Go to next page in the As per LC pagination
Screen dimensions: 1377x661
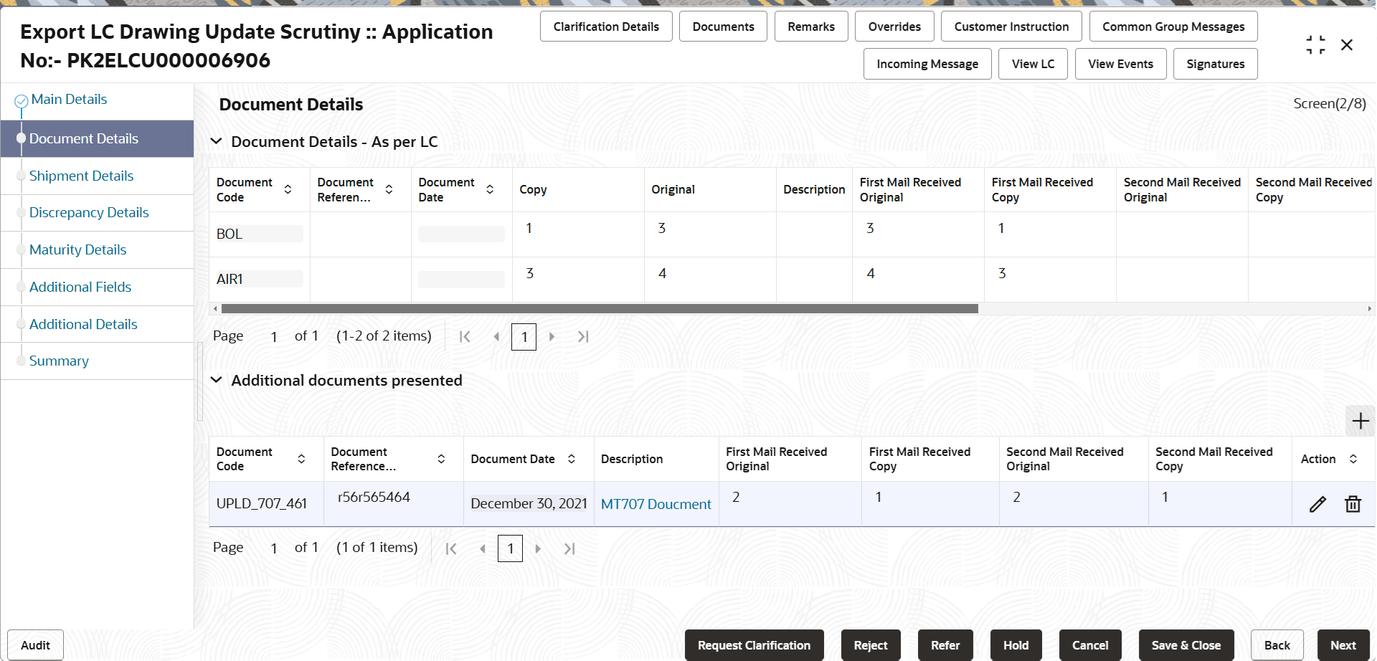coord(552,336)
